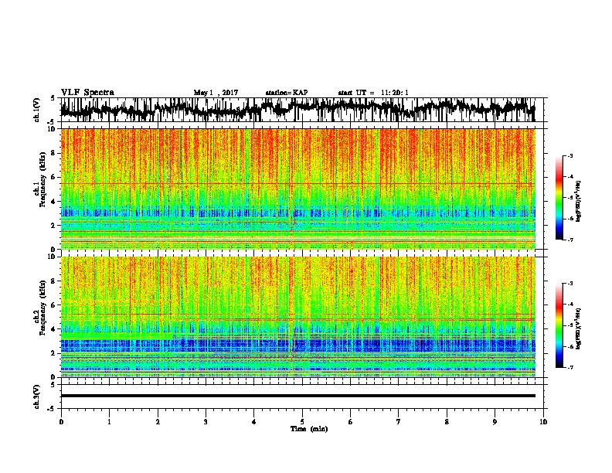This screenshot has height=473, width=612.
Task: Click the "station=KAP" header label
Action: coord(286,93)
